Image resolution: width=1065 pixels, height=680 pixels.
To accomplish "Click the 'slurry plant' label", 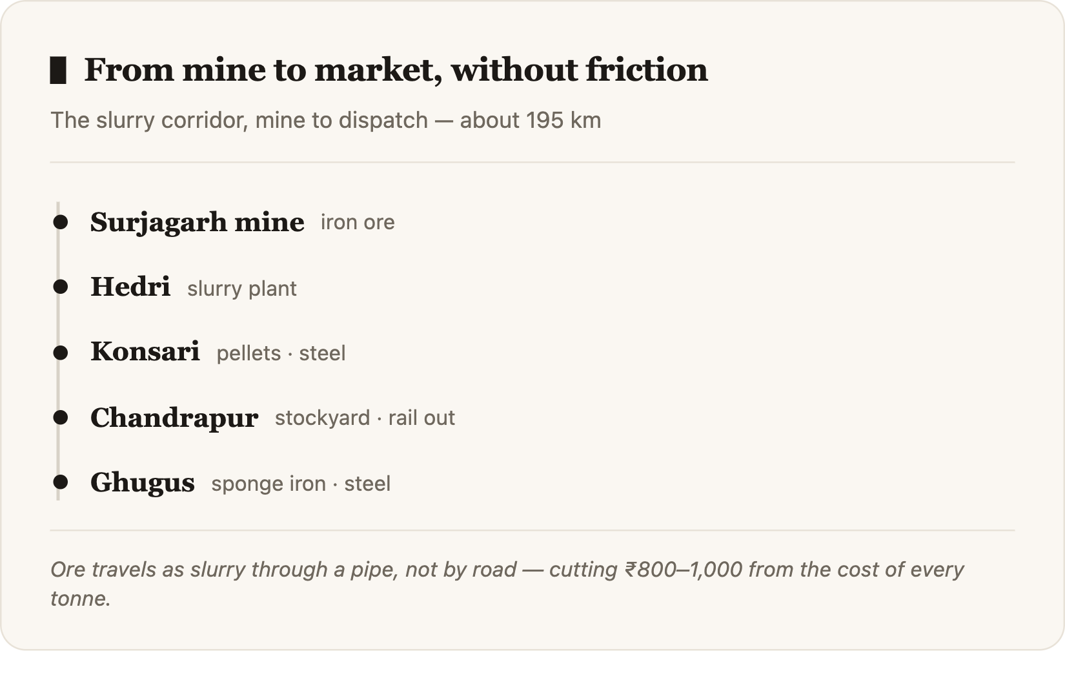I will pyautogui.click(x=242, y=289).
